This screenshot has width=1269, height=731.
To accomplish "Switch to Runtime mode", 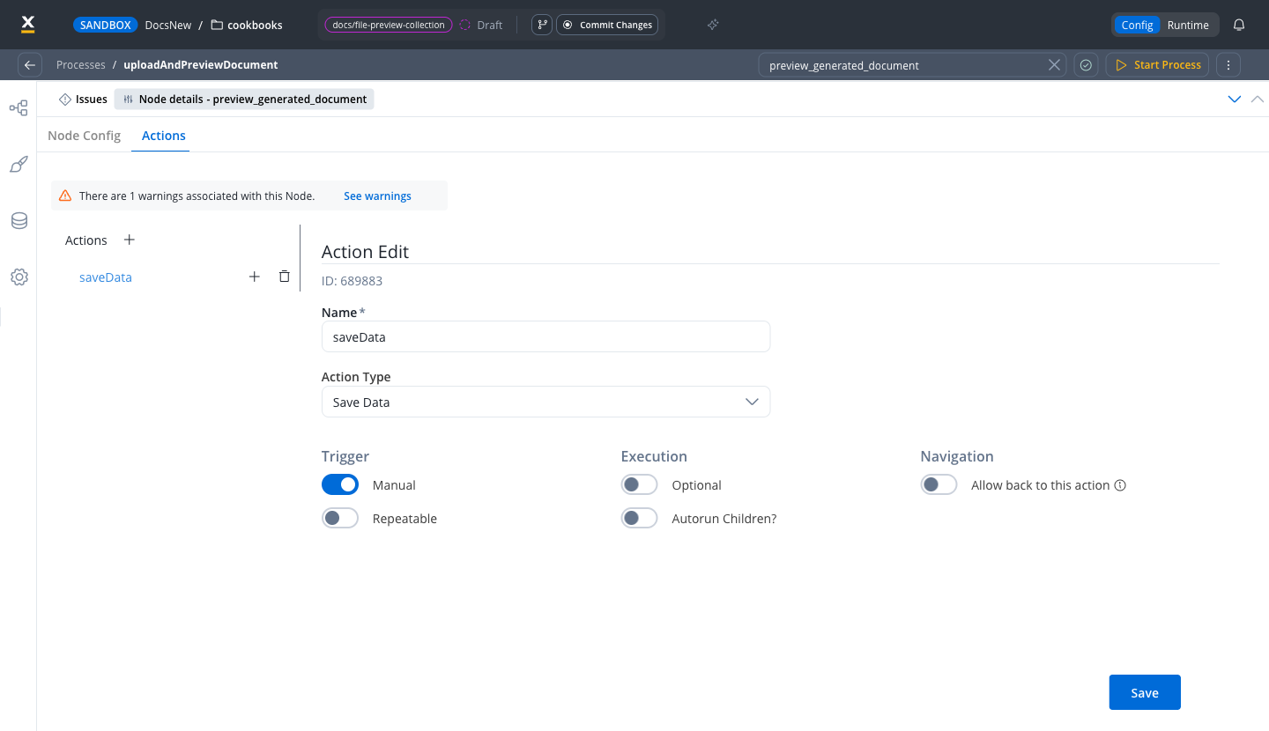I will click(x=1188, y=25).
